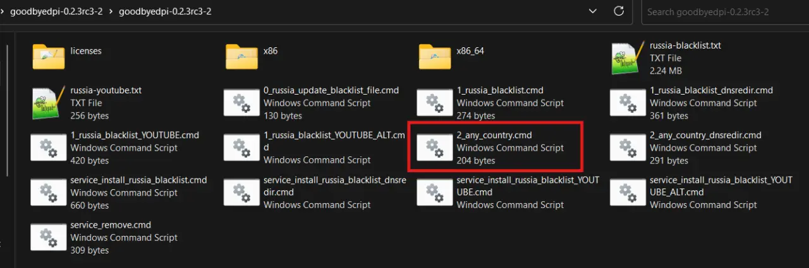Viewport: 809px width, 268px height.
Task: Go to the first goodbyedpi-0.2.3rc3-2 breadcrumb
Action: [x=56, y=11]
